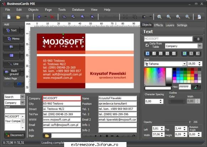Pick a color in the rainbow gradient picker
Screen dimensions: 207x147
(x=155, y=77)
